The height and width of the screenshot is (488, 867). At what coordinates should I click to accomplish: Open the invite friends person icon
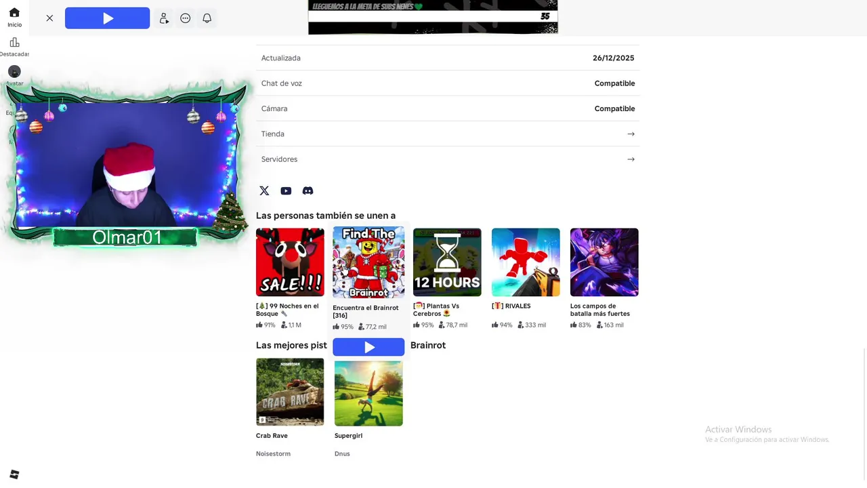164,18
